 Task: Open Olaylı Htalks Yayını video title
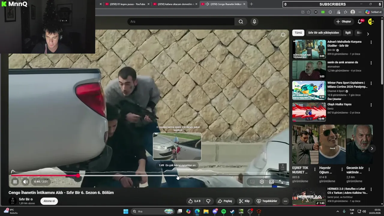tap(339, 104)
